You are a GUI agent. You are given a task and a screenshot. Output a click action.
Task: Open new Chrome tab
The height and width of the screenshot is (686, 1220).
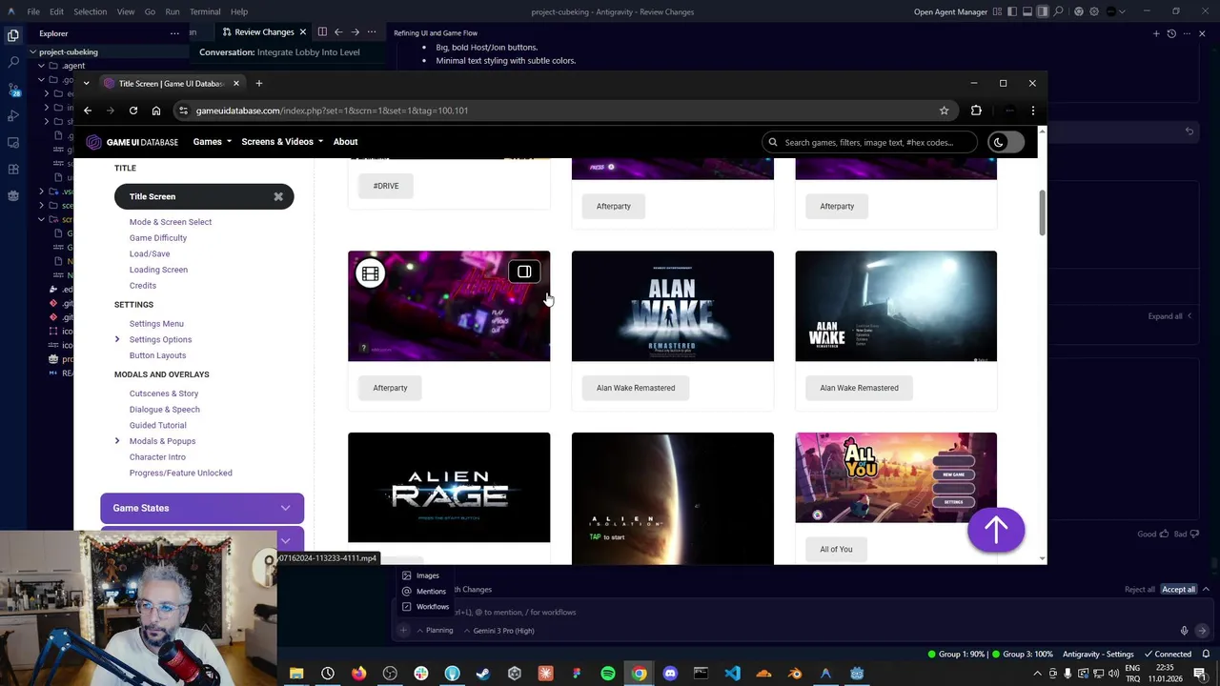[x=258, y=83]
